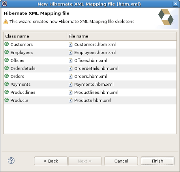Select the Payments class name
This screenshot has width=180, height=172.
pos(21,85)
